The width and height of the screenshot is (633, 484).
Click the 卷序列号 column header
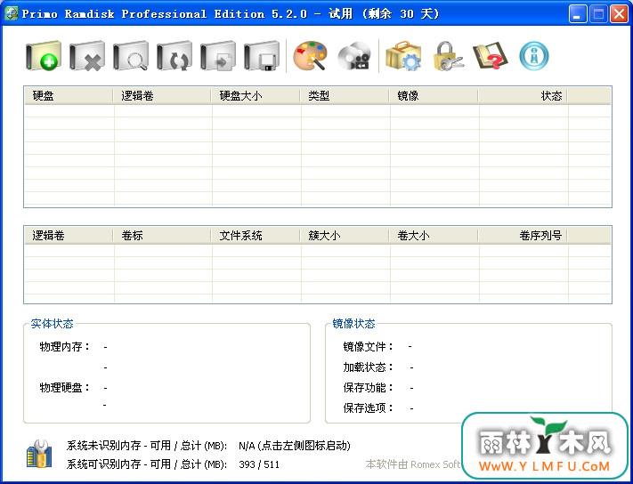tap(522, 236)
